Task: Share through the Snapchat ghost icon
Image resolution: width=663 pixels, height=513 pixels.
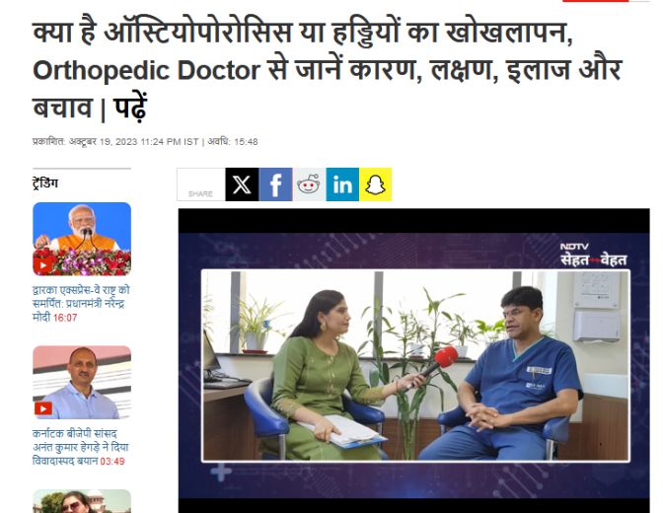Action: (x=376, y=184)
